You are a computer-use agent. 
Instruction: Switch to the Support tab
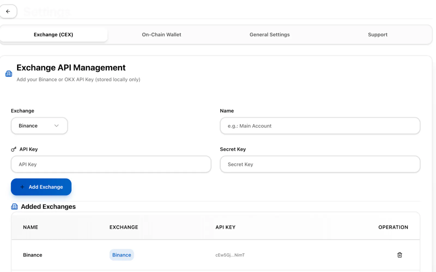(x=378, y=35)
